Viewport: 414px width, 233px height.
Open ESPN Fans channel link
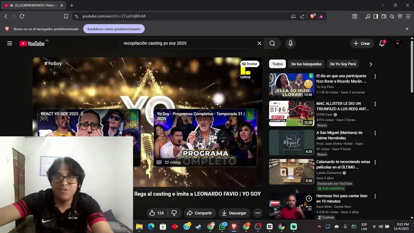324,115
